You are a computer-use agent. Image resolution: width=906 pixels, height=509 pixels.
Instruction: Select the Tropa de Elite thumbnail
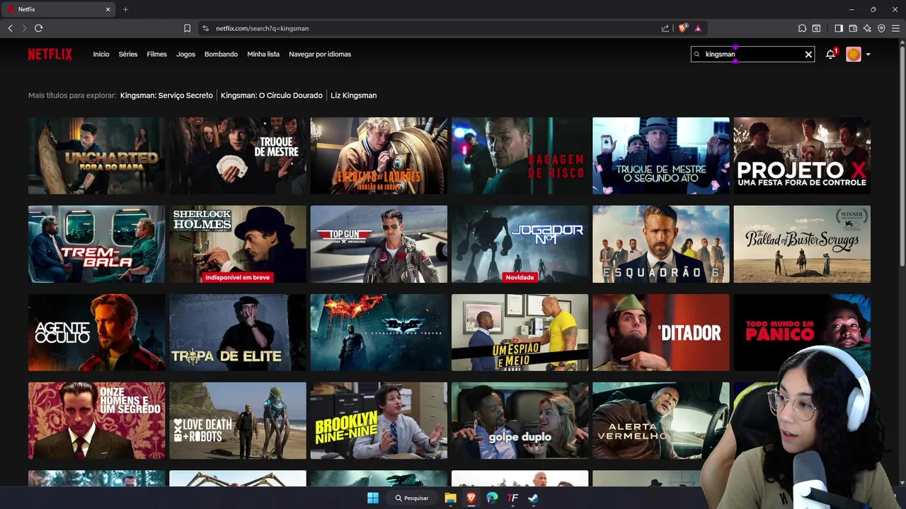pyautogui.click(x=238, y=332)
